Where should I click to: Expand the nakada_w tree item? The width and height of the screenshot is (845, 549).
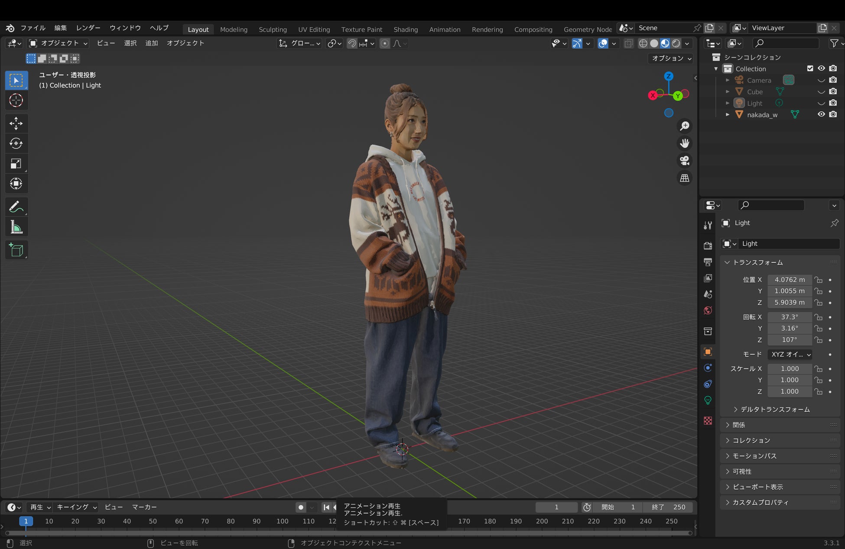(x=728, y=115)
